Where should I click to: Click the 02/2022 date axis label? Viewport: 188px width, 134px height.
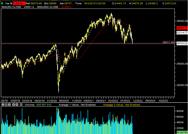113,101
